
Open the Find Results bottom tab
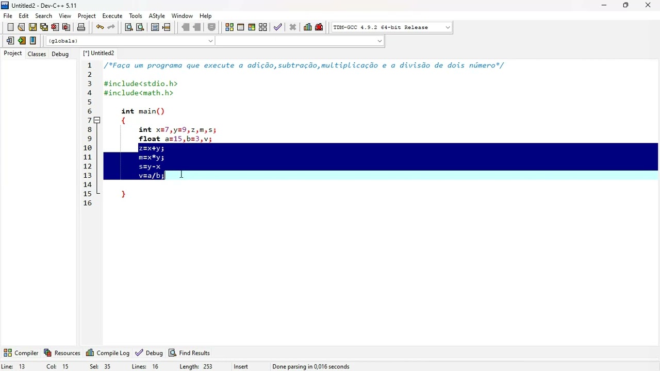(189, 353)
